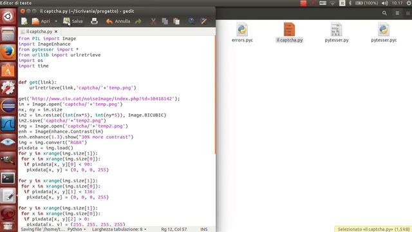Viewport: 412px width, 232px height.
Task: Open System Settings from launcher
Action: tap(8, 88)
